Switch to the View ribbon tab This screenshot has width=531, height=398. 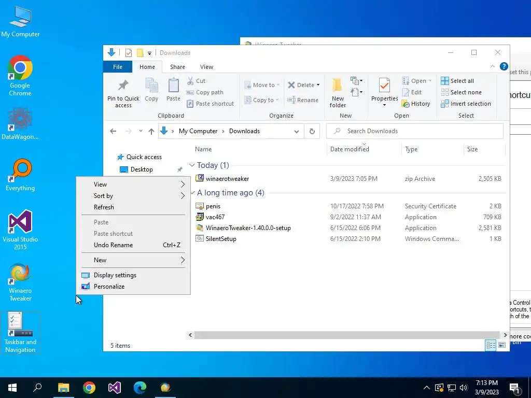(x=206, y=67)
